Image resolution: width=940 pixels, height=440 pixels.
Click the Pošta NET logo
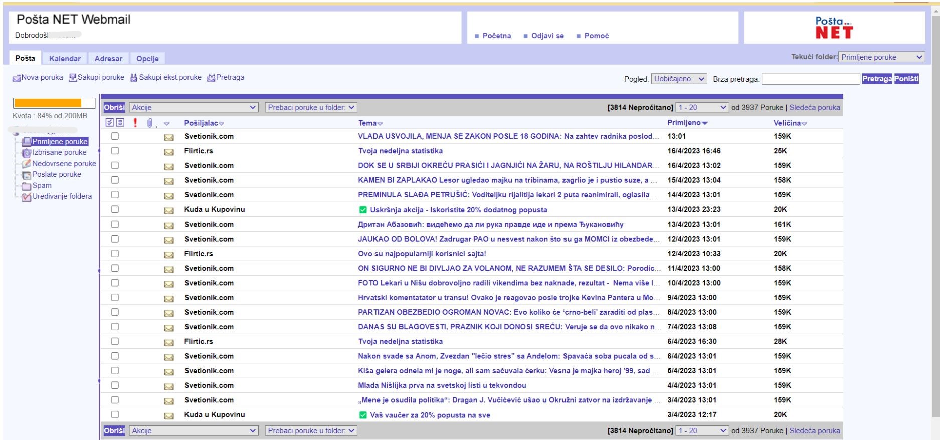click(x=834, y=28)
